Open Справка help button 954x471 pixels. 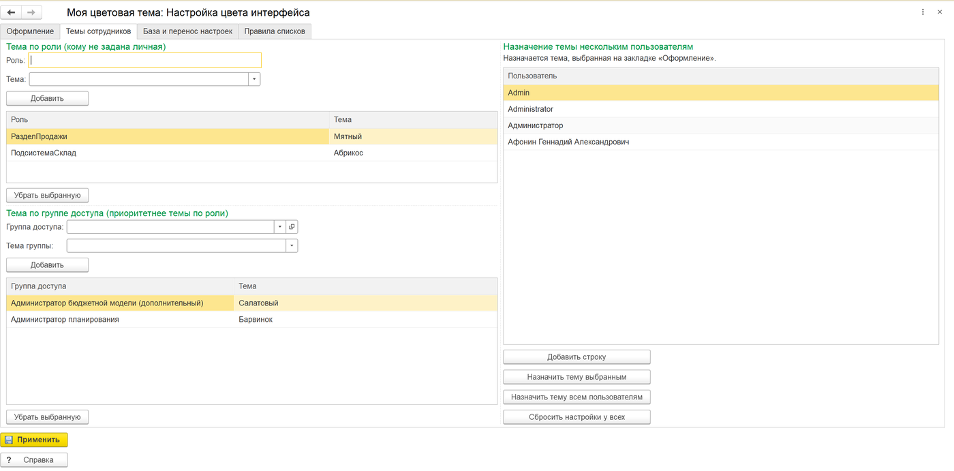pyautogui.click(x=34, y=460)
